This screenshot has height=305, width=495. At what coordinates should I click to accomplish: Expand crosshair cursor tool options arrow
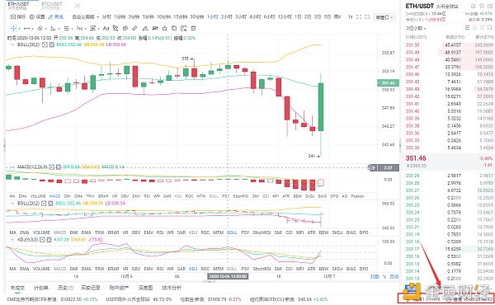tap(19, 29)
